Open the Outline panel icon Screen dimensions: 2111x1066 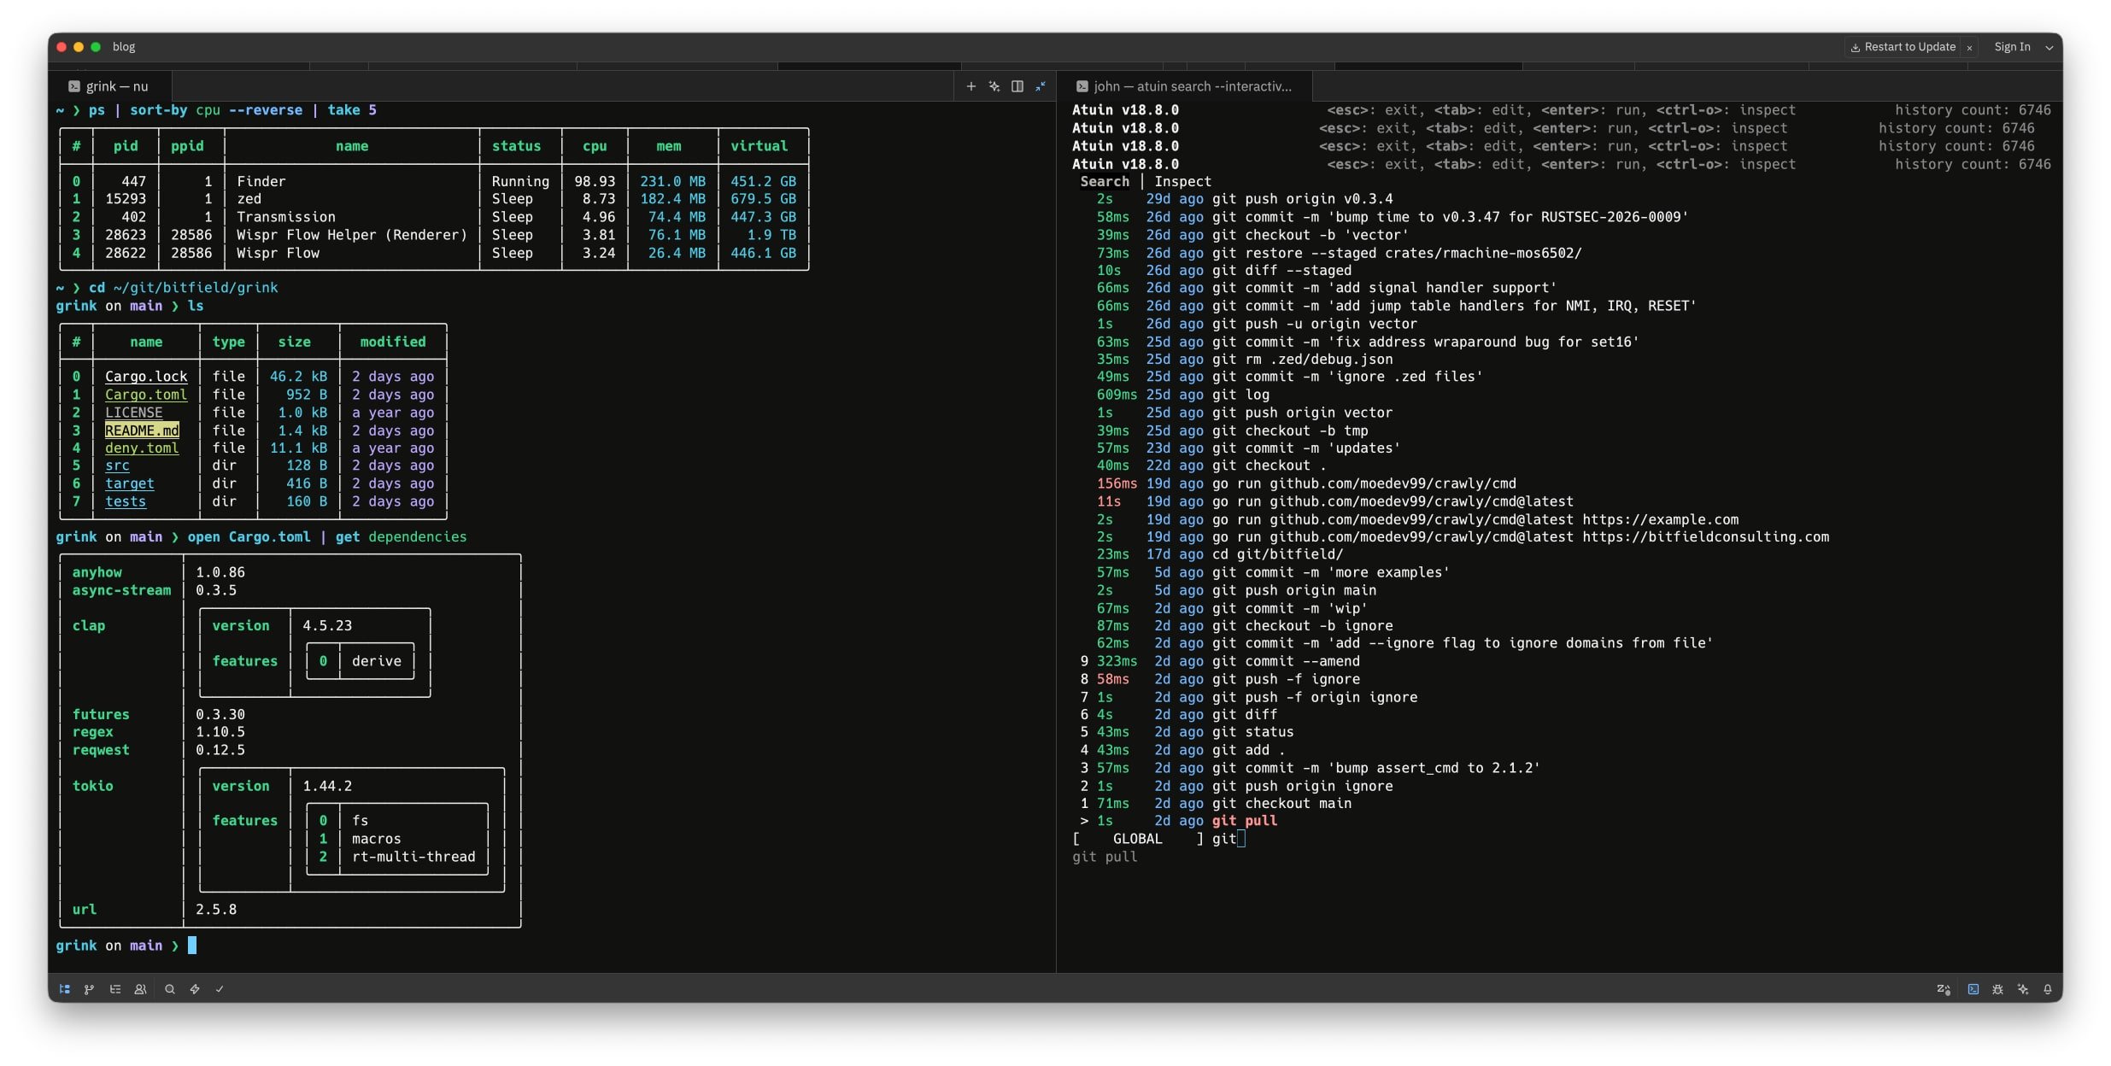pyautogui.click(x=115, y=989)
